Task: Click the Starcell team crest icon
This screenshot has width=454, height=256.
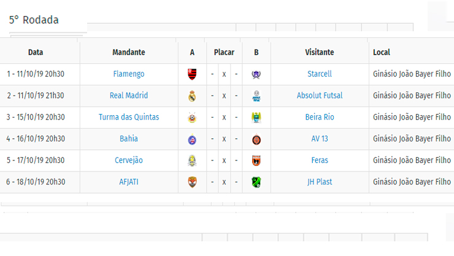Action: tap(256, 75)
